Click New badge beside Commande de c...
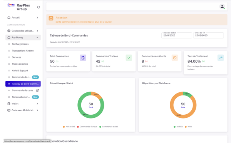 [35, 77]
